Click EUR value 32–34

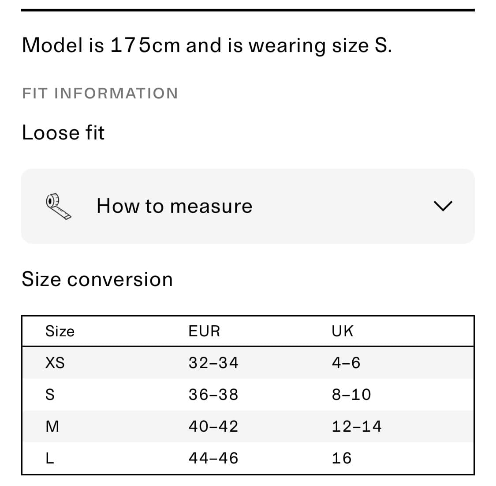(x=213, y=363)
